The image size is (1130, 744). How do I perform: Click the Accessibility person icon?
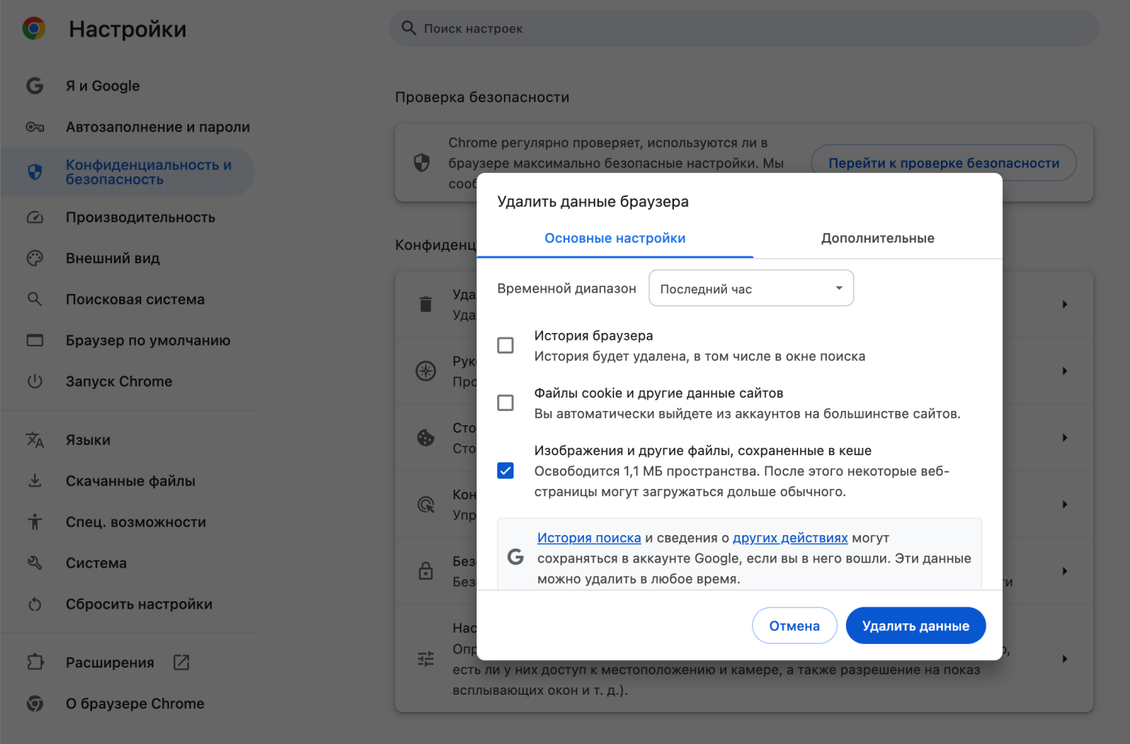[35, 522]
